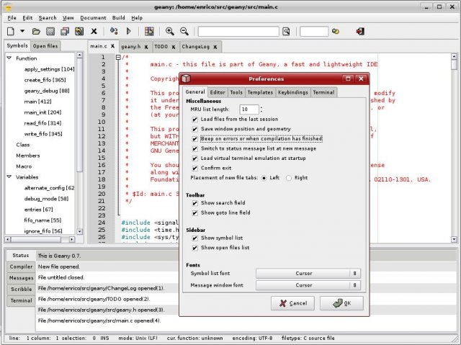Close the geany.h tab with its X
This screenshot has height=345, width=461.
[x=146, y=47]
